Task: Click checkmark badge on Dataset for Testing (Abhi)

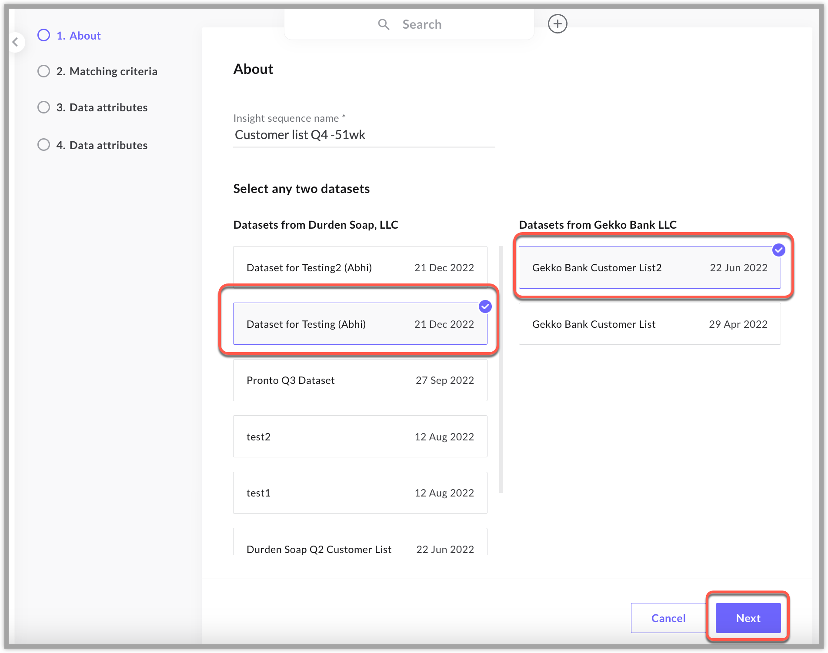Action: pos(484,307)
